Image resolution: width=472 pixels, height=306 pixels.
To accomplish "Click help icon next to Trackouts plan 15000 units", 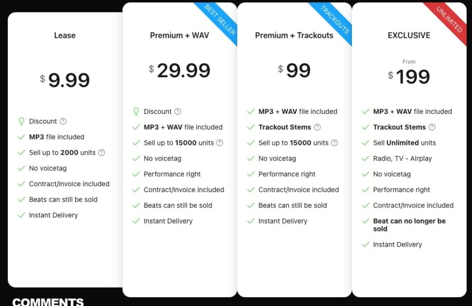I will (335, 143).
